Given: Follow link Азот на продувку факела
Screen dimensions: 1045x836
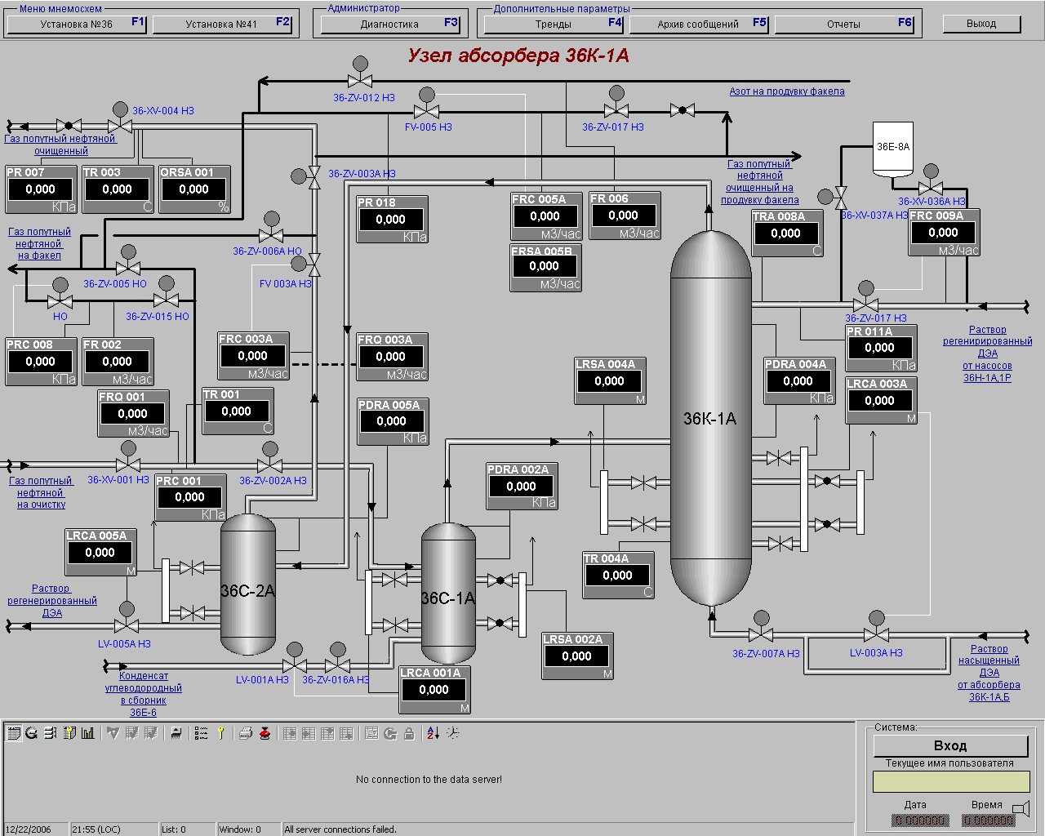Looking at the screenshot, I should point(787,91).
